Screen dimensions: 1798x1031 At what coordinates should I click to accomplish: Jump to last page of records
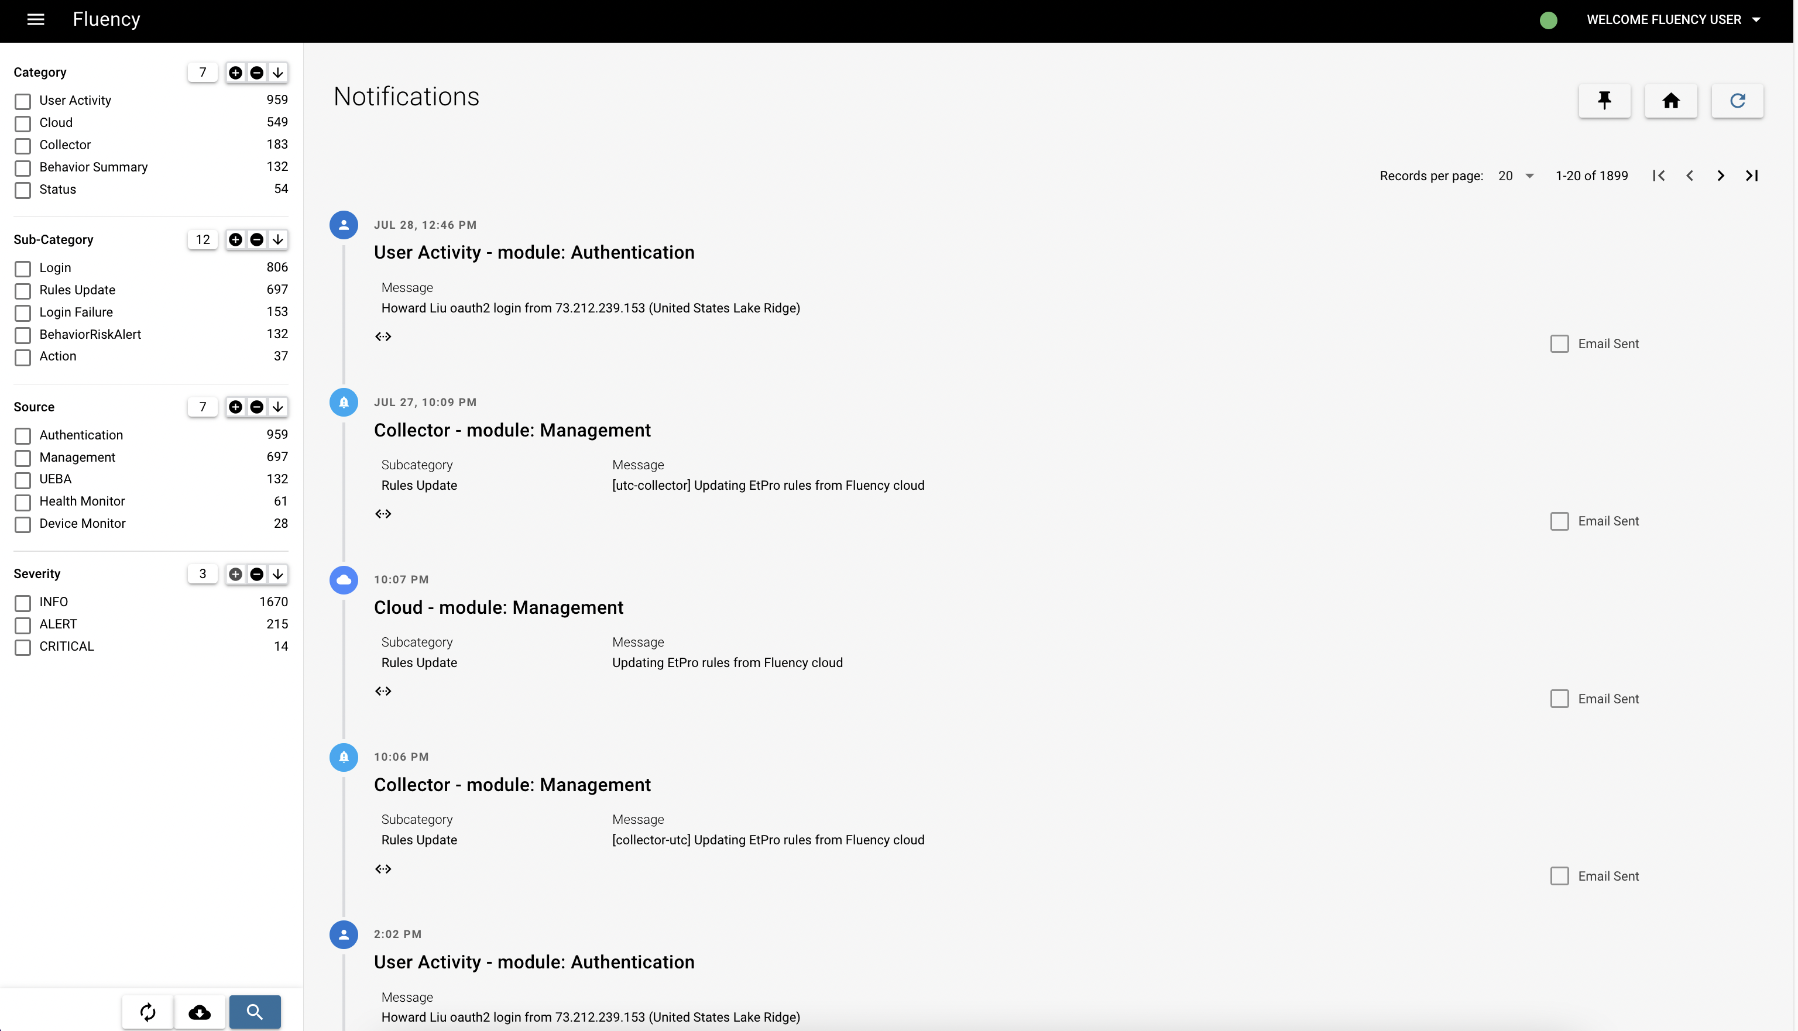click(1752, 176)
